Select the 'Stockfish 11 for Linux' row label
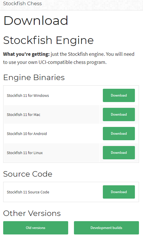The height and width of the screenshot is (244, 143). click(x=25, y=153)
